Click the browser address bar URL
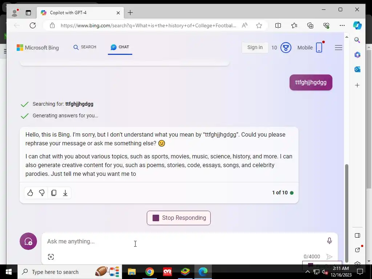 coord(148,25)
